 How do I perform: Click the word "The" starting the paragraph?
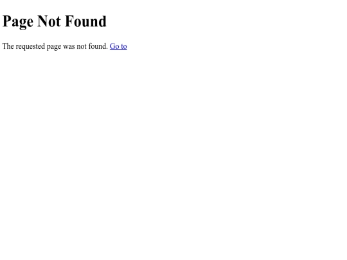(x=8, y=46)
